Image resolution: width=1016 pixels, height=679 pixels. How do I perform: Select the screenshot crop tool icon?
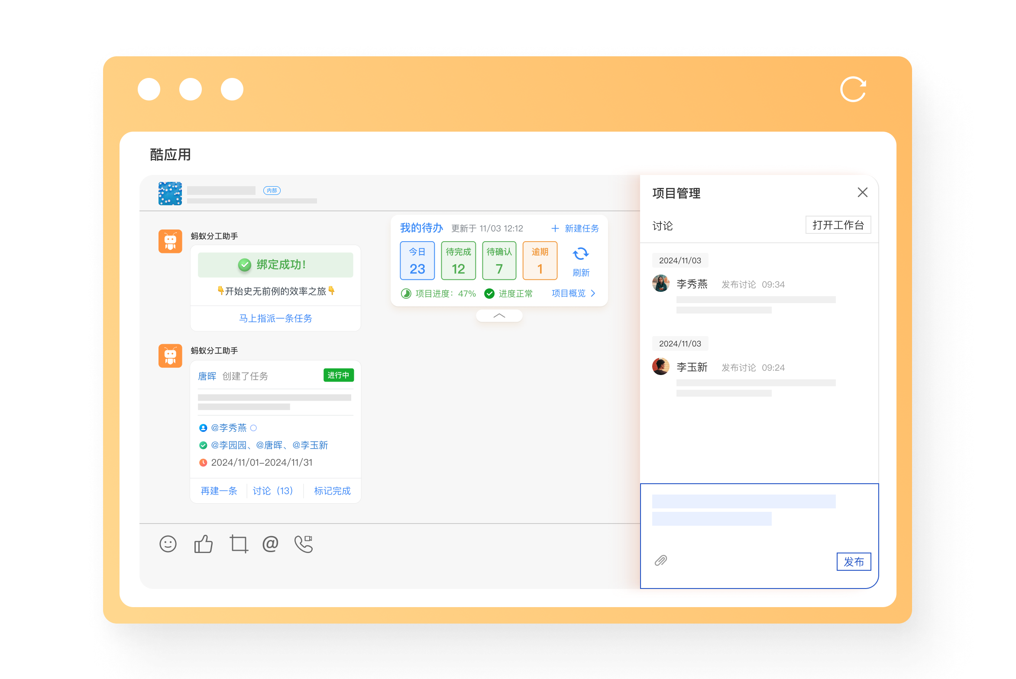pyautogui.click(x=239, y=544)
